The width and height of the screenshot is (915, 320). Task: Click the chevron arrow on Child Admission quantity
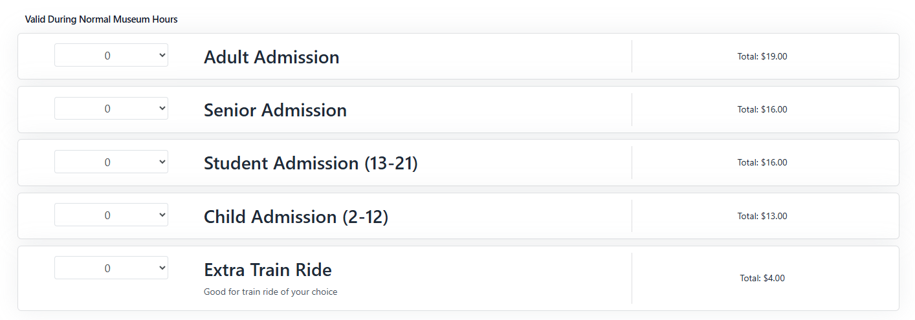click(x=162, y=215)
